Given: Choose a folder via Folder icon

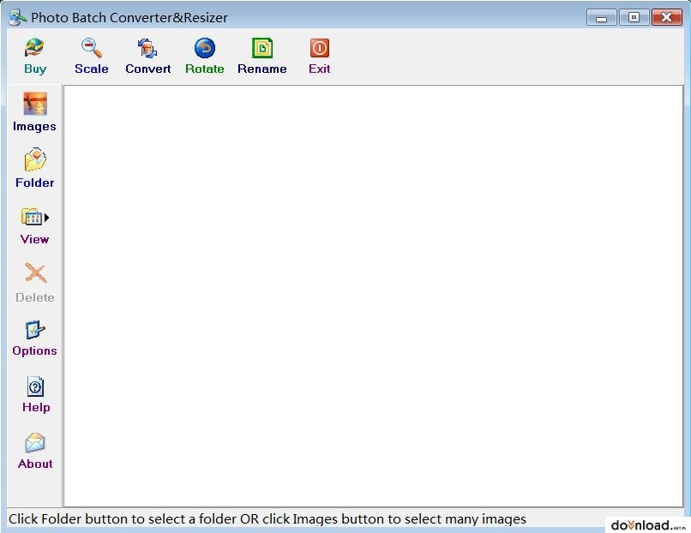Looking at the screenshot, I should (35, 159).
